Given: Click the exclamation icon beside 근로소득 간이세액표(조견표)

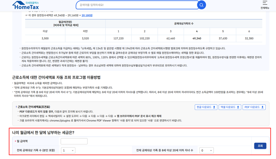Looking at the screenshot, I should coord(16,107).
